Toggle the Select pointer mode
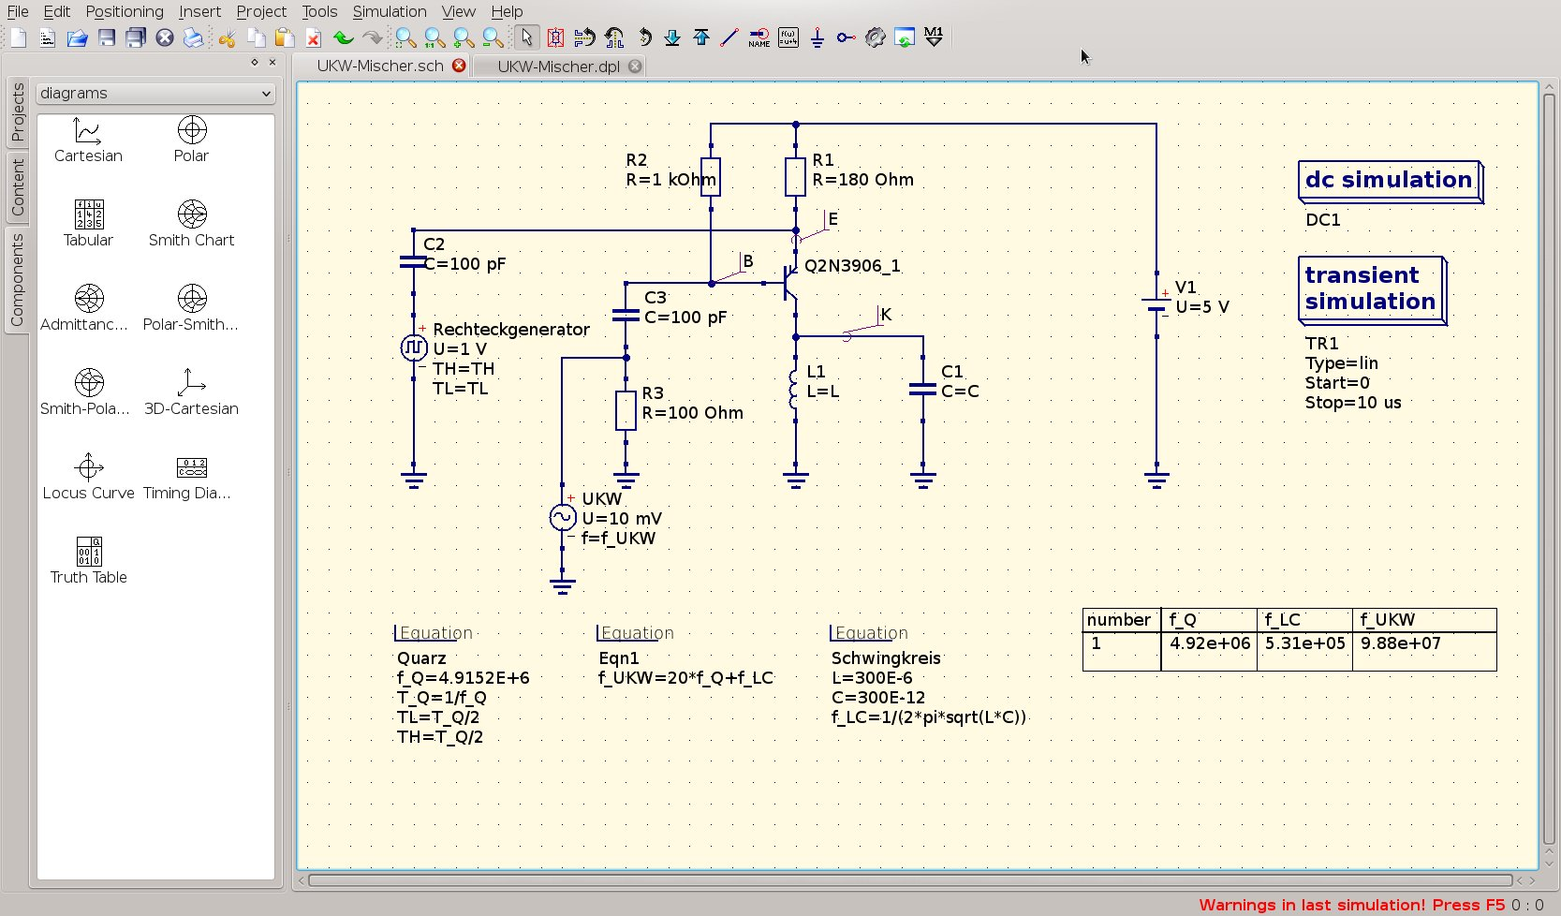The image size is (1561, 916). coord(526,37)
